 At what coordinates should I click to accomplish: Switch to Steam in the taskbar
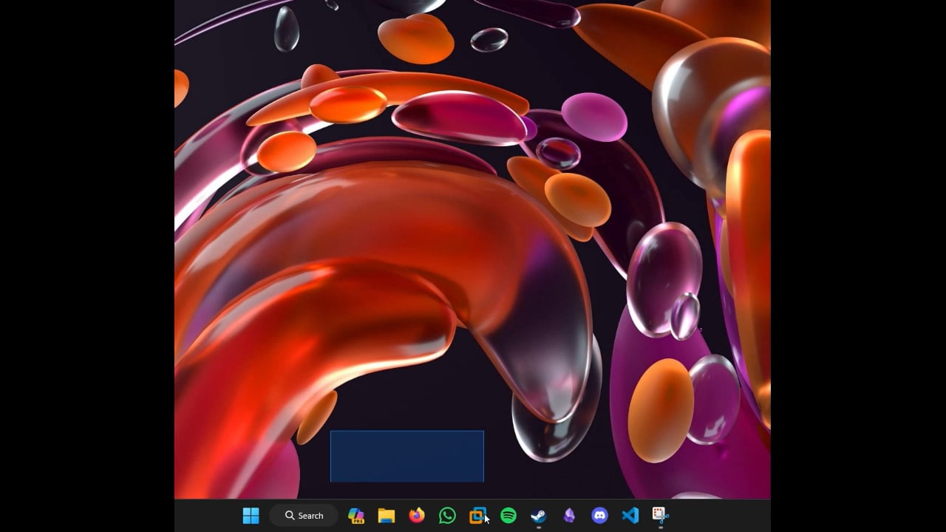click(x=539, y=516)
